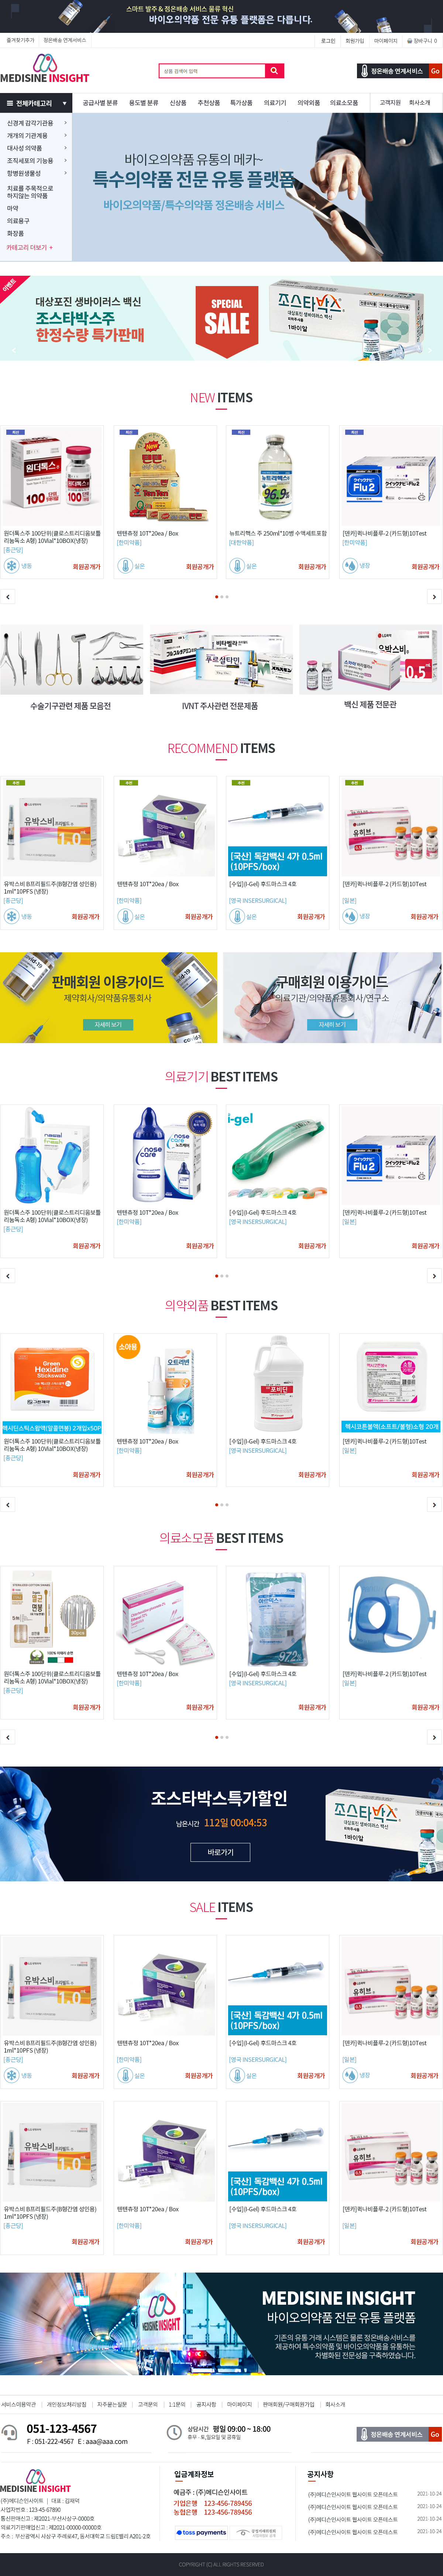Image resolution: width=443 pixels, height=2576 pixels.
Task: Go to previous slide in NEW ITEMS carousel
Action: click(x=8, y=597)
